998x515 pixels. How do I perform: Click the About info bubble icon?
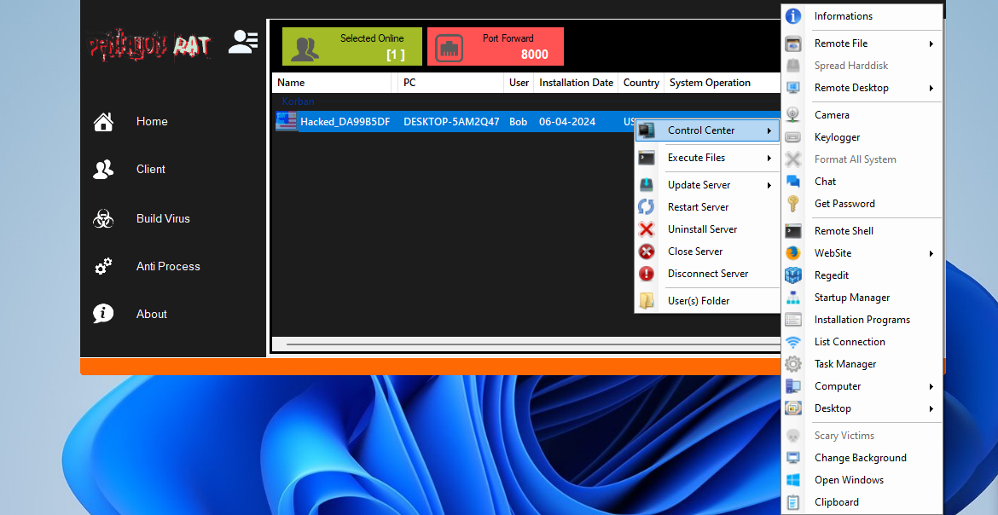pyautogui.click(x=103, y=314)
